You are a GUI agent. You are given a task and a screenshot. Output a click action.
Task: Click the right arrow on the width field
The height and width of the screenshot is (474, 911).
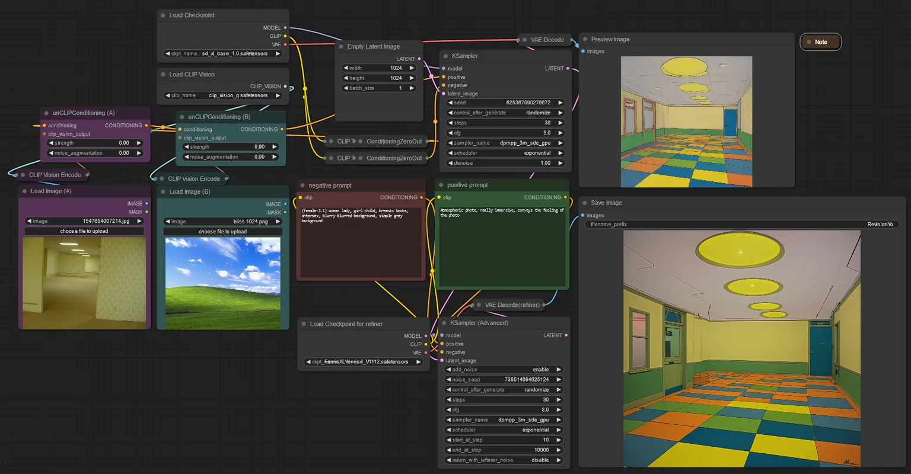coord(412,68)
